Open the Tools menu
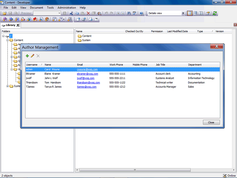This screenshot has height=178, width=237. (50, 7)
